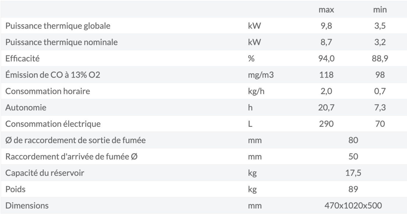
Task: Click the "Dimensions" row label
Action: (x=27, y=206)
